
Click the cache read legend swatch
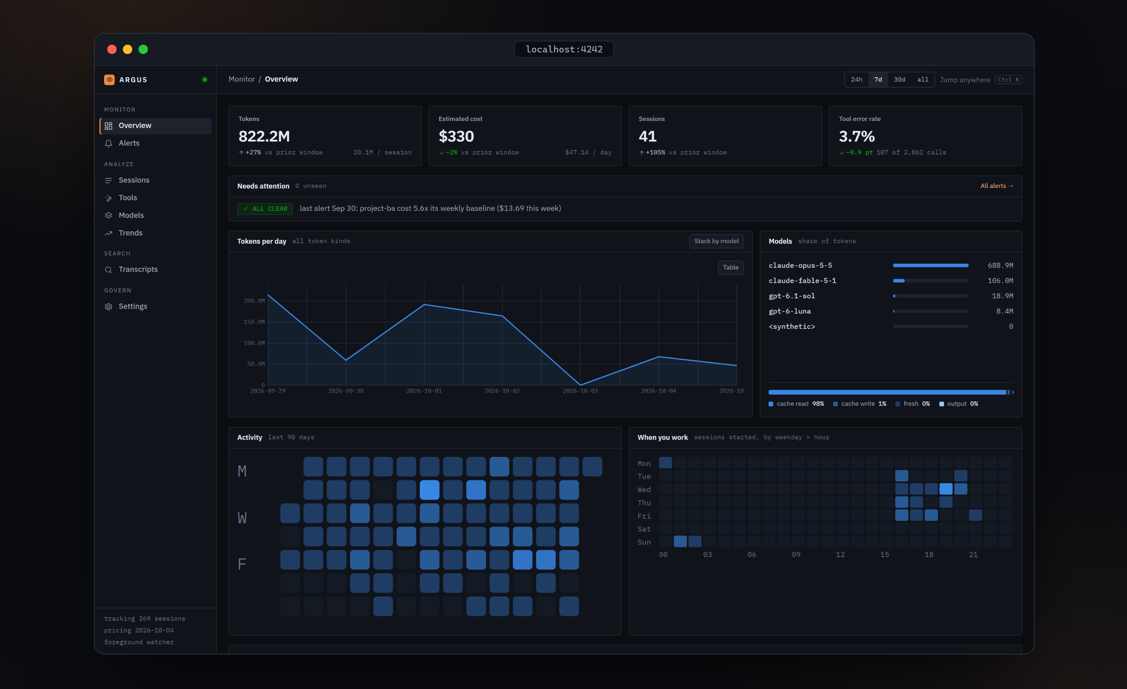pyautogui.click(x=771, y=404)
